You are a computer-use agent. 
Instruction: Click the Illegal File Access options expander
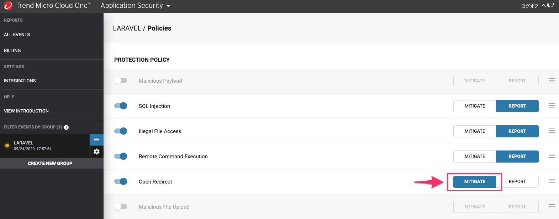tap(552, 131)
